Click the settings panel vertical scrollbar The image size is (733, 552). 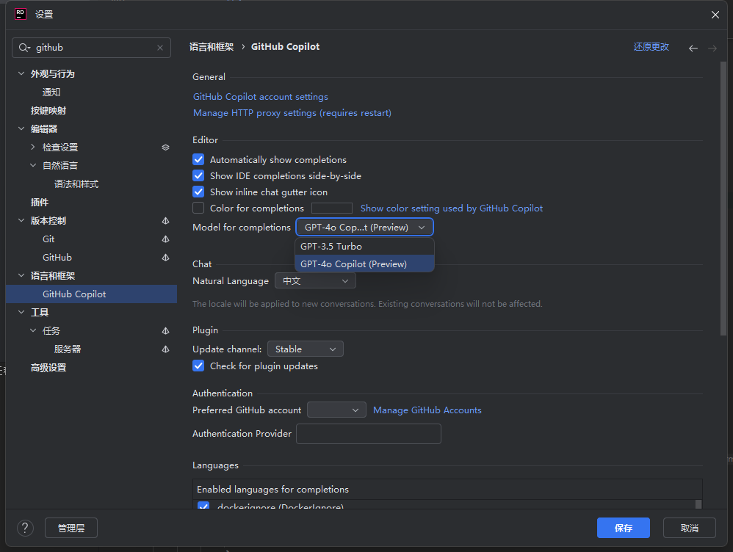point(723,199)
